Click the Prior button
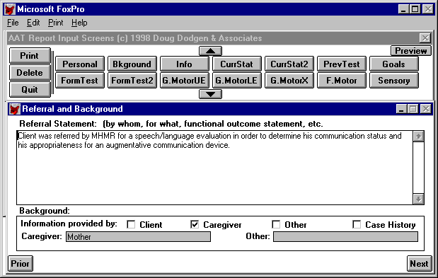The image size is (438, 278). [x=20, y=263]
